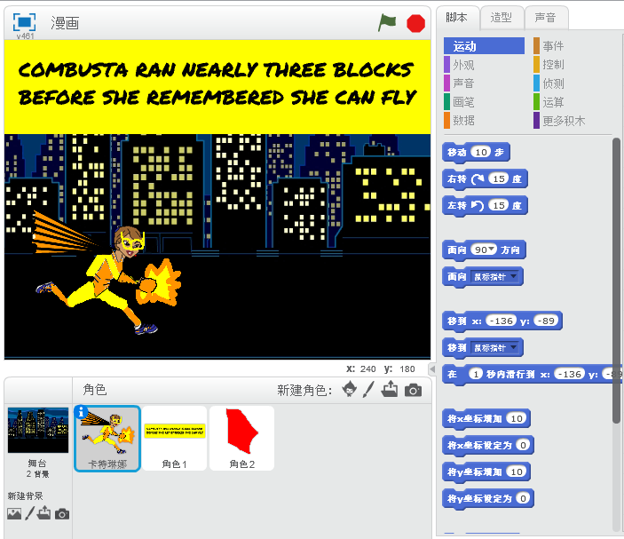Screen dimensions: 624x539
Task: Open info button on 卡特琳娜 sprite
Action: pos(81,412)
